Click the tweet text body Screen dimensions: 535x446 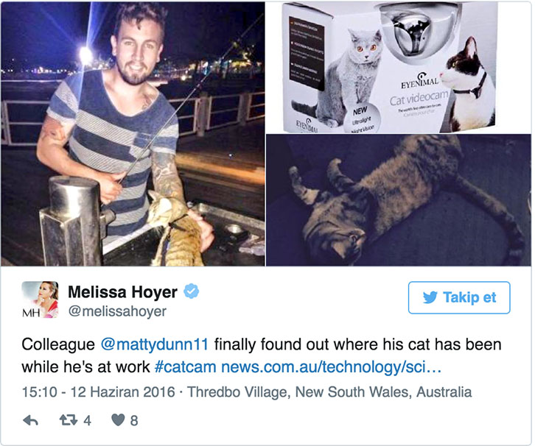coord(262,355)
